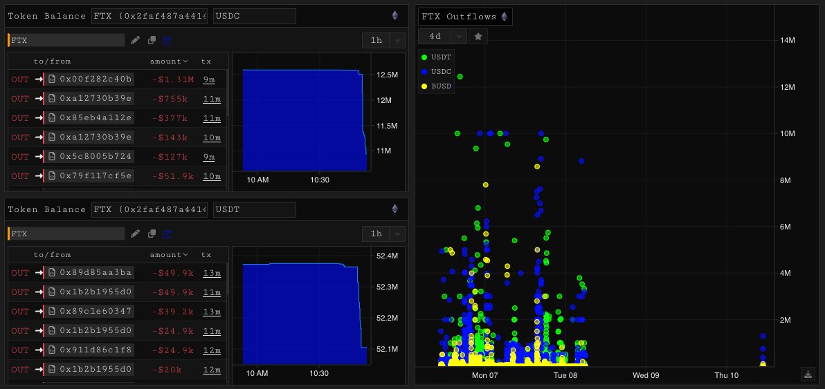The image size is (825, 389).
Task: Click contract icon next to 0x89c1e60347
Action: pos(51,312)
